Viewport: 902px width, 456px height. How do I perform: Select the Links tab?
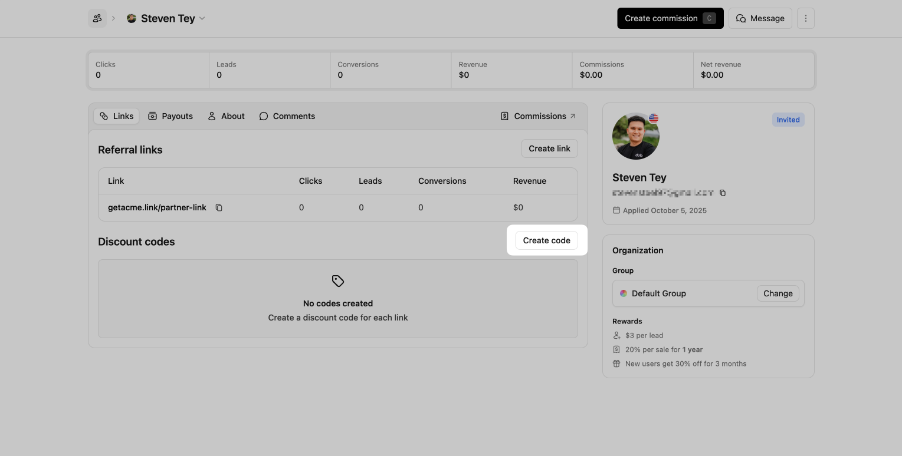pyautogui.click(x=117, y=116)
